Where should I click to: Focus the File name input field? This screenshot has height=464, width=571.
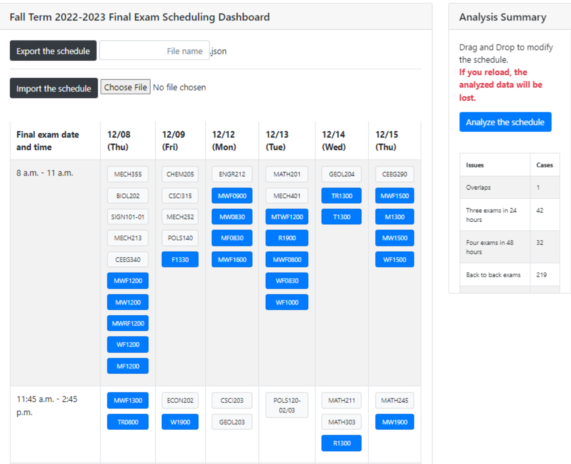pyautogui.click(x=154, y=51)
